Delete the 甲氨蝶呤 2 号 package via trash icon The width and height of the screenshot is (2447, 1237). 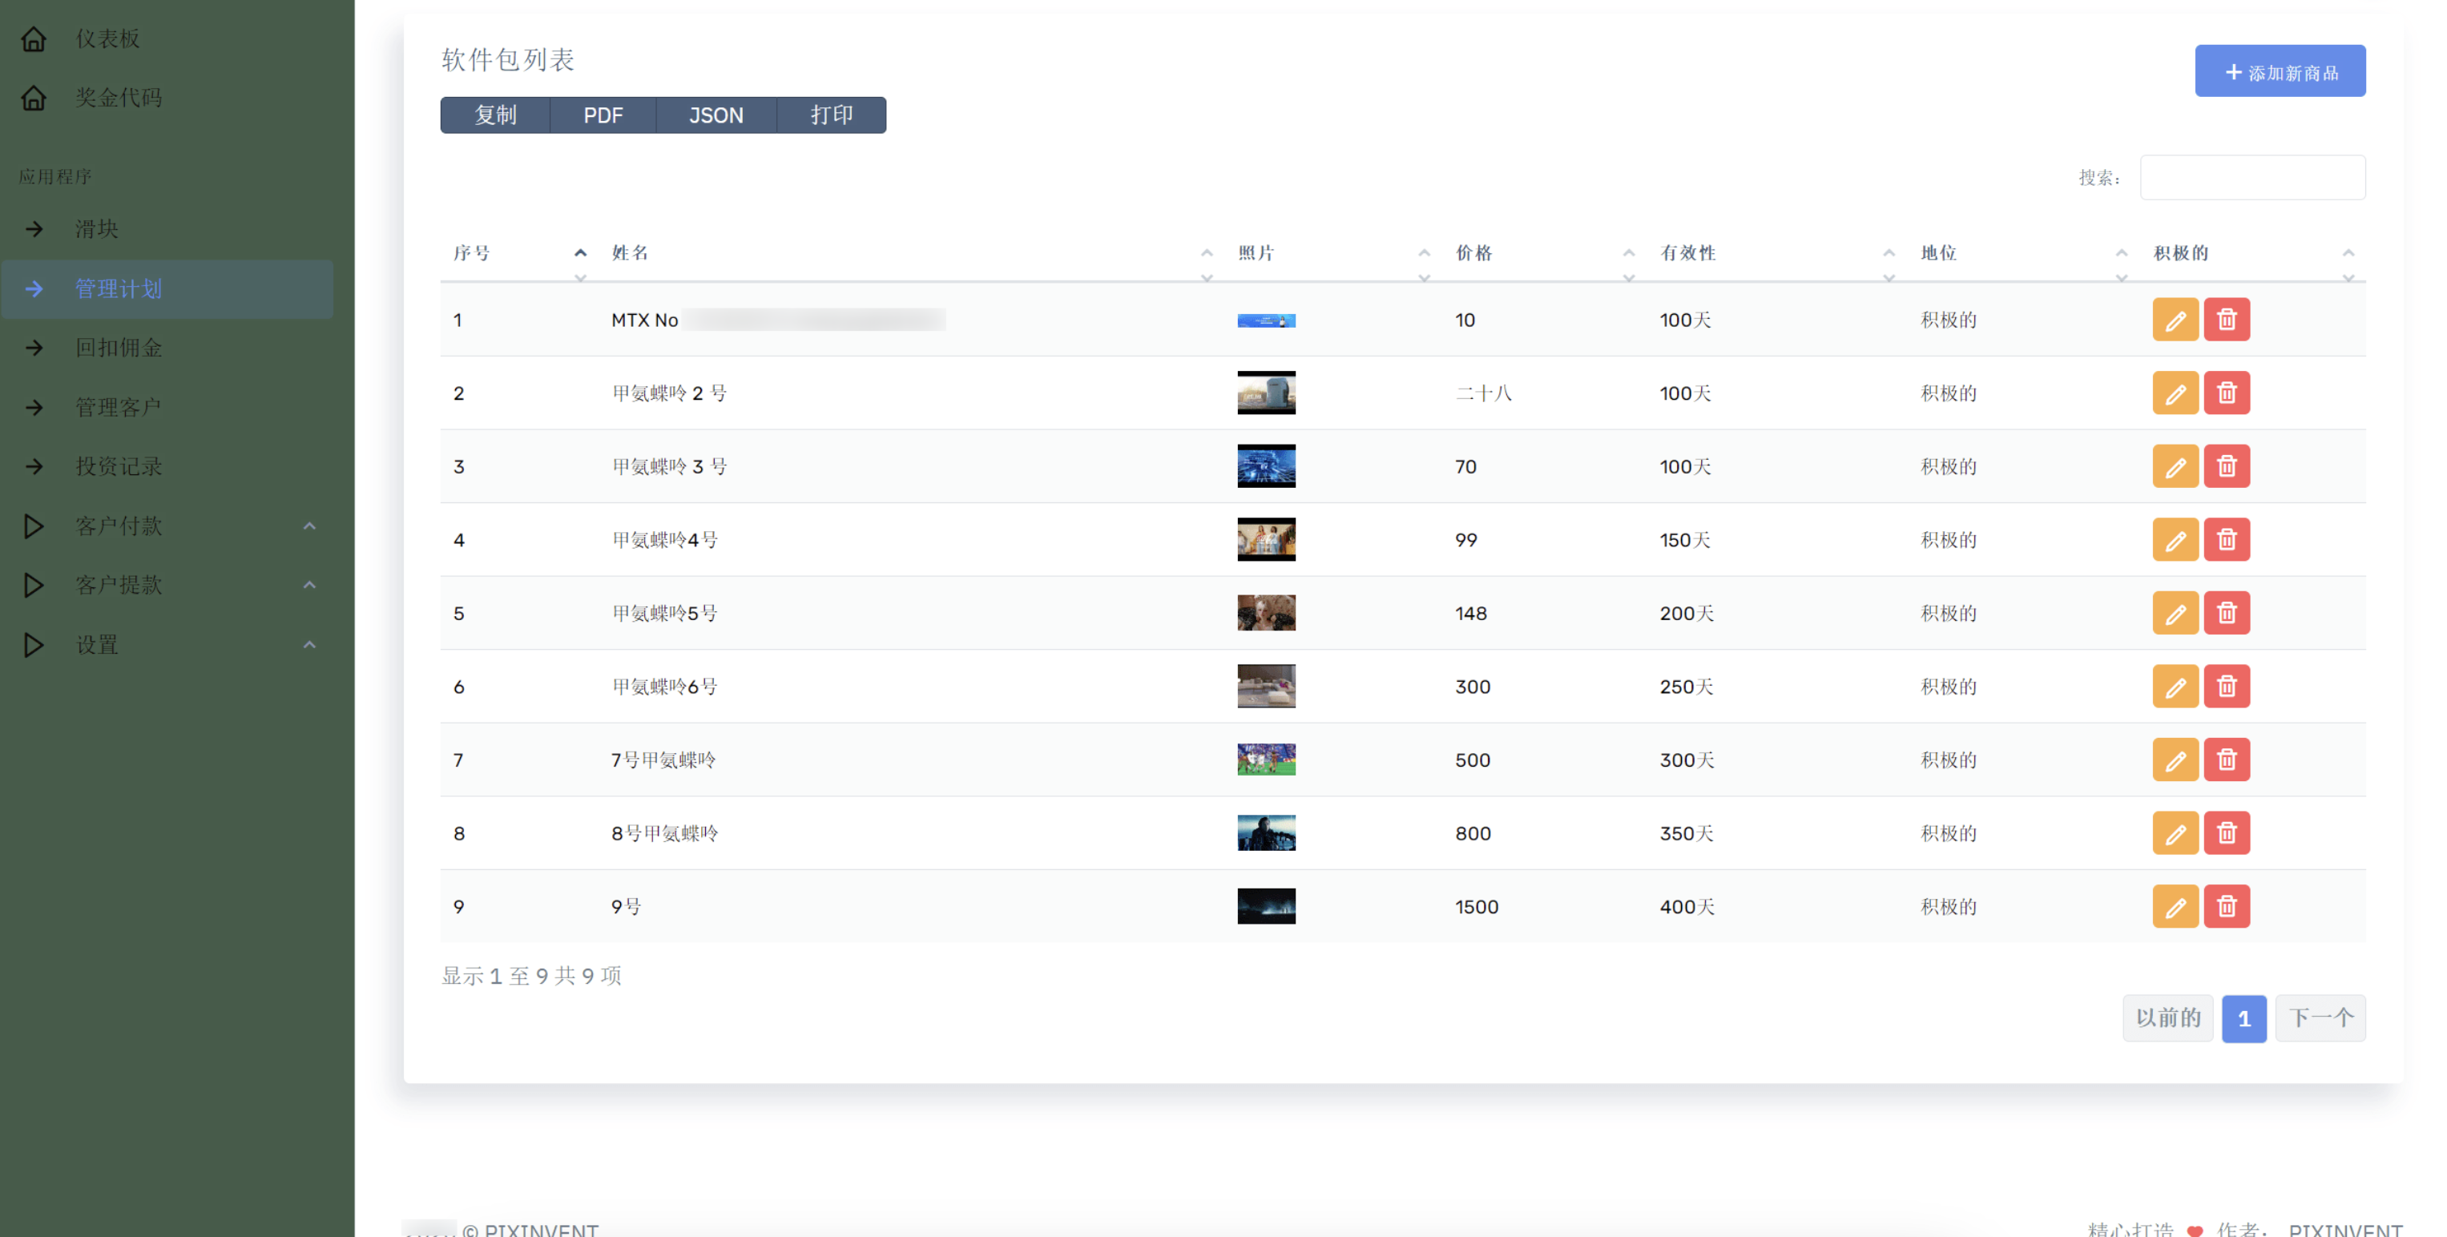[2226, 393]
